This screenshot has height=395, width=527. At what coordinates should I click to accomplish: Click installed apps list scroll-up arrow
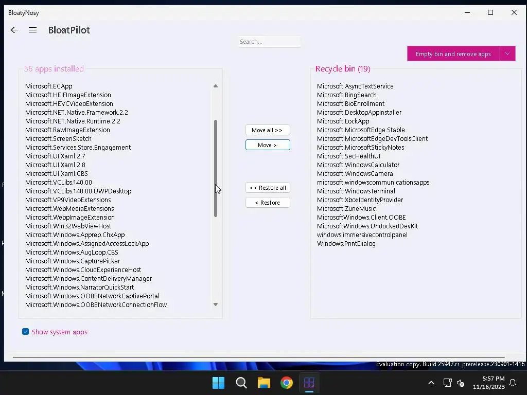[216, 86]
